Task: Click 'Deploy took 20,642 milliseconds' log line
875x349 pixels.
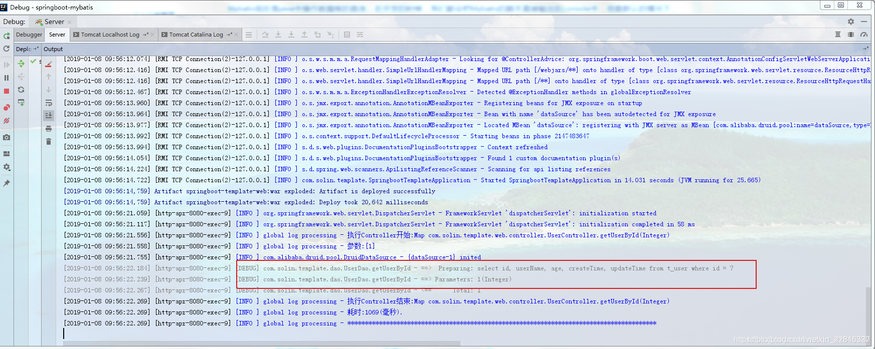Action: click(x=246, y=202)
